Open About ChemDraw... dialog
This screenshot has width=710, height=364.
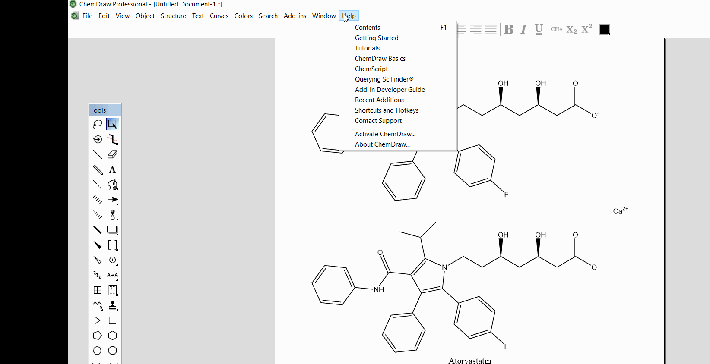tap(382, 144)
